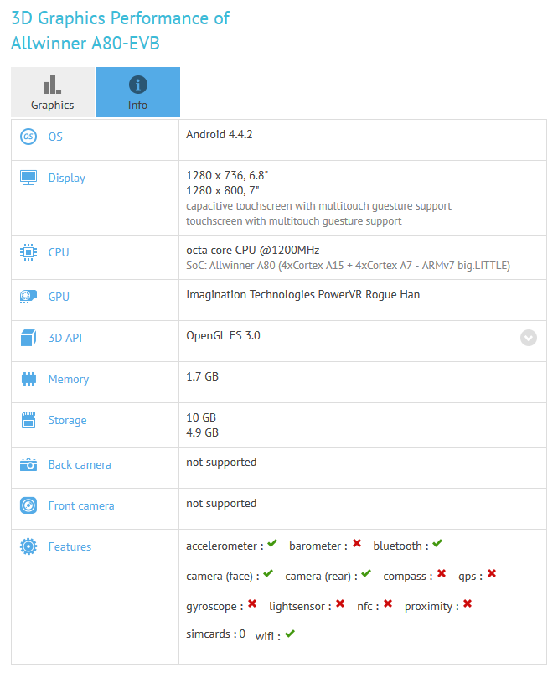Click the Memory module icon

pos(28,379)
